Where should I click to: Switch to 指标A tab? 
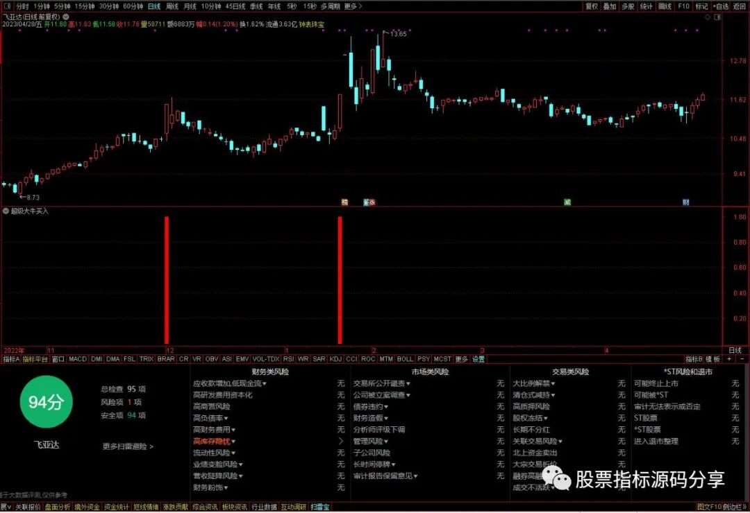click(11, 359)
